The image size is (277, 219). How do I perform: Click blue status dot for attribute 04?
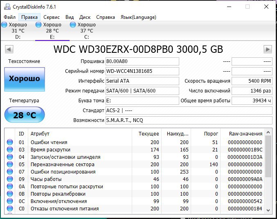click(x=10, y=157)
